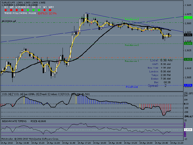Image resolution: width=193 pixels, height=145 pixels.
Task: Select the BELKHAYATE TIMING indicator title
Action: 14,121
